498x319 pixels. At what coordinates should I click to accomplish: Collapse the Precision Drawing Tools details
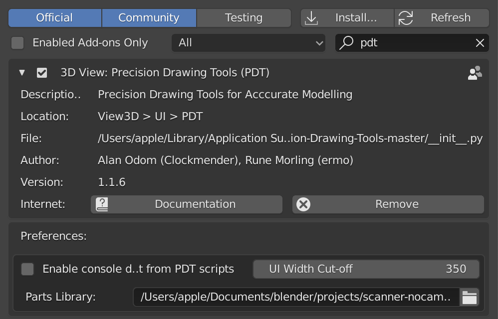tap(22, 73)
